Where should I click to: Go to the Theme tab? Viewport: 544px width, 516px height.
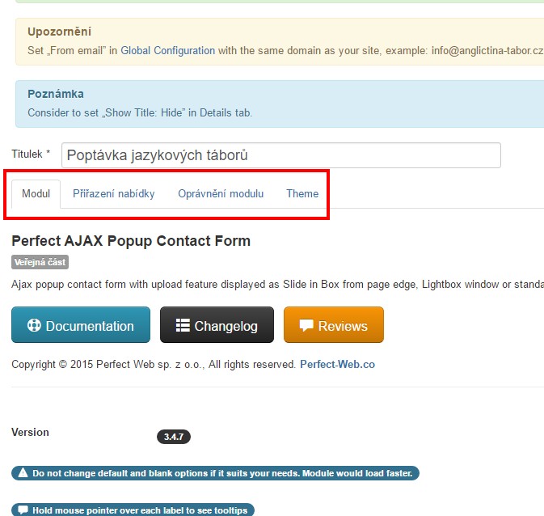click(302, 193)
